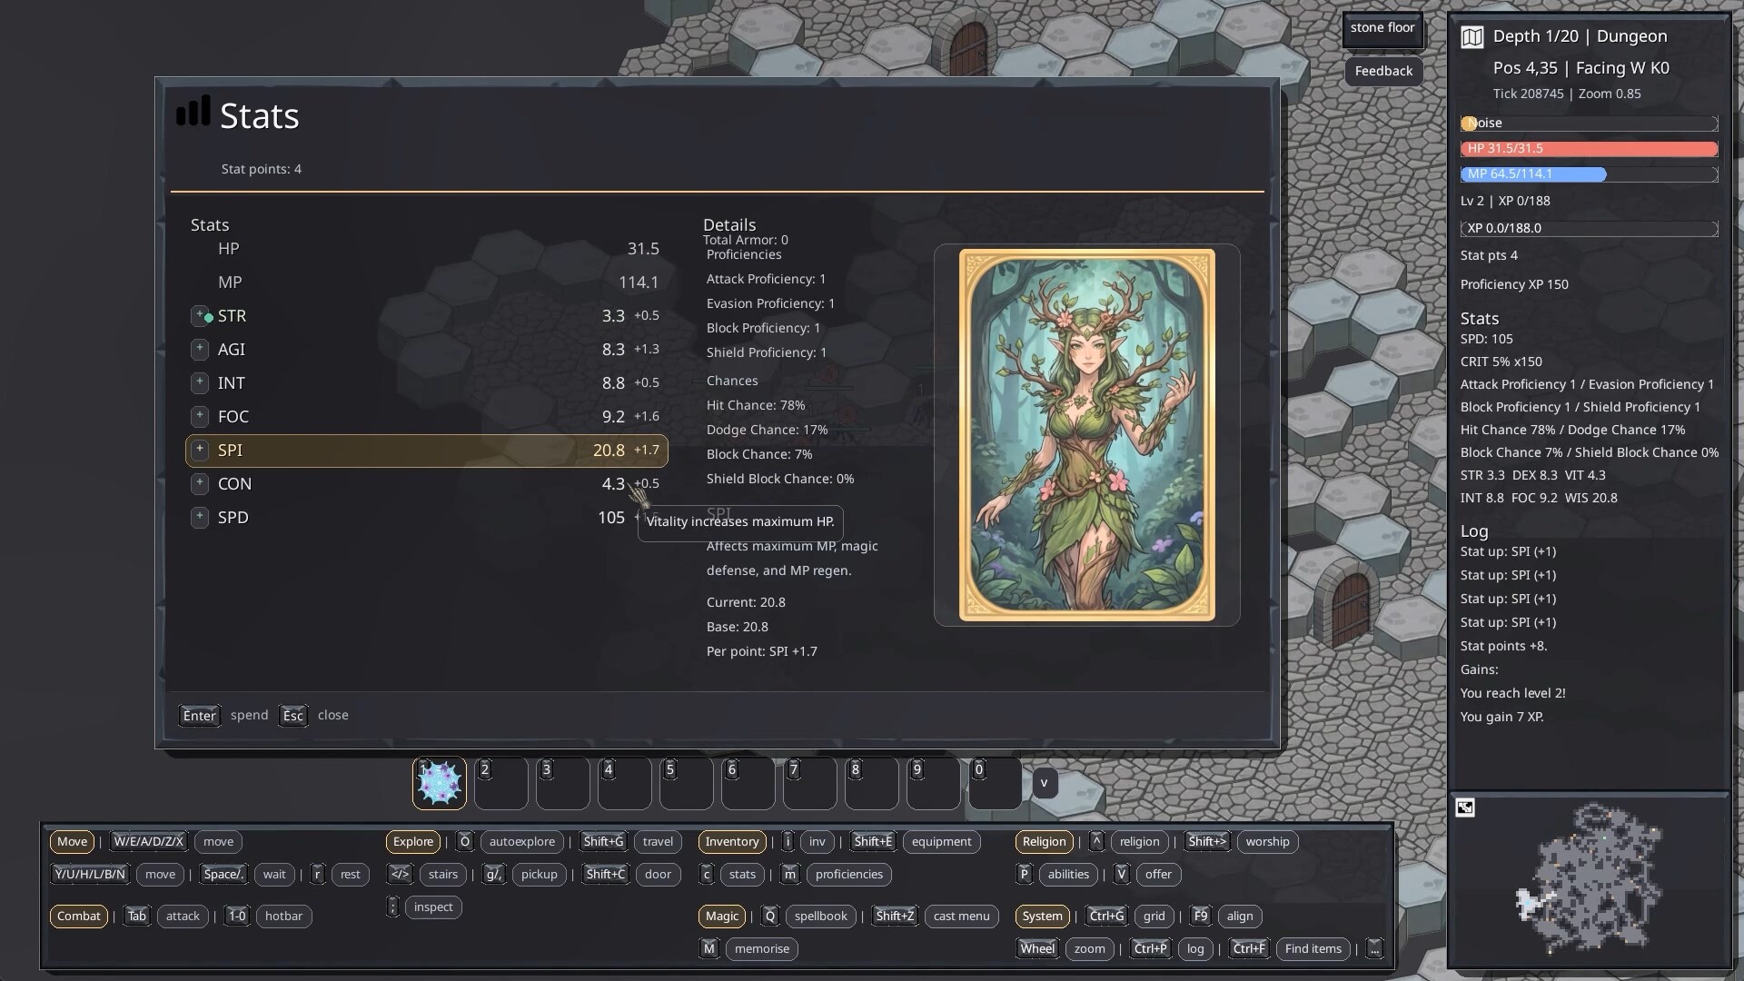Increase SPI with its plus button
1744x981 pixels.
tap(200, 450)
